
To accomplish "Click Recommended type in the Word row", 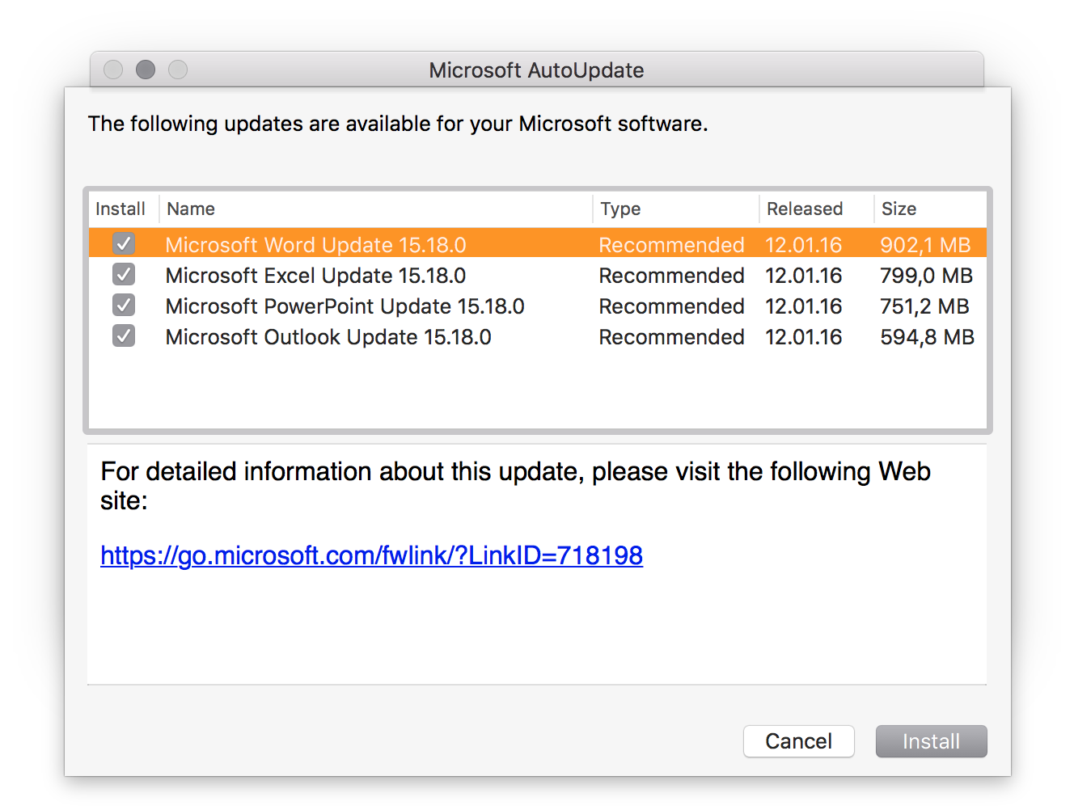I will point(671,245).
